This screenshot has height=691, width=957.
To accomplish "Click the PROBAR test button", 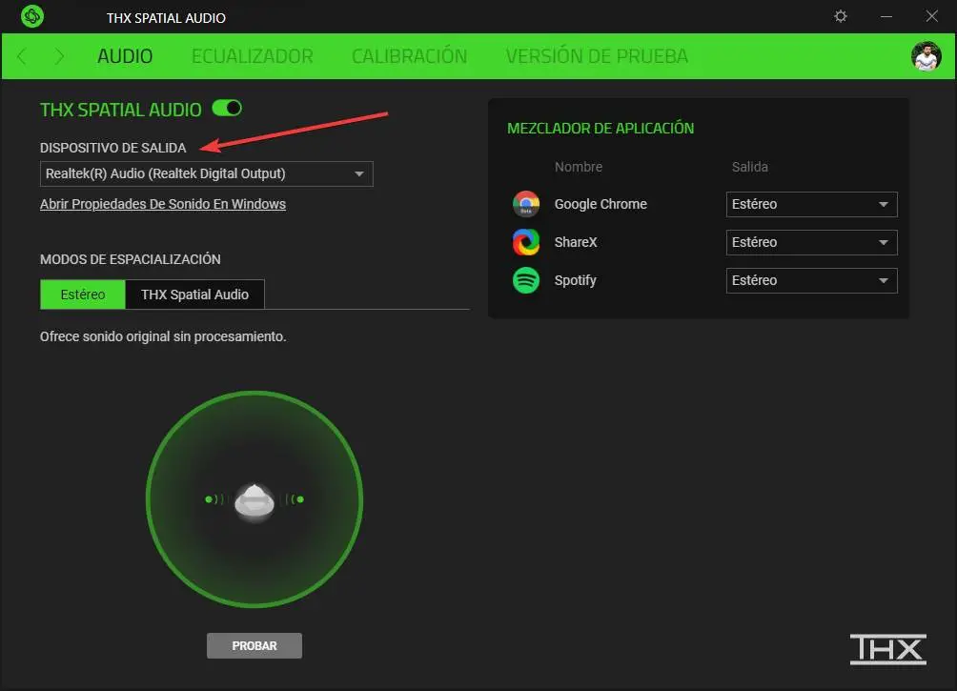I will pos(255,646).
